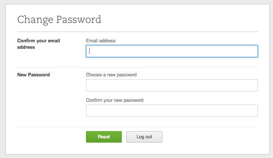
Task: Click the divider line above the Reset button
Action: click(138, 126)
